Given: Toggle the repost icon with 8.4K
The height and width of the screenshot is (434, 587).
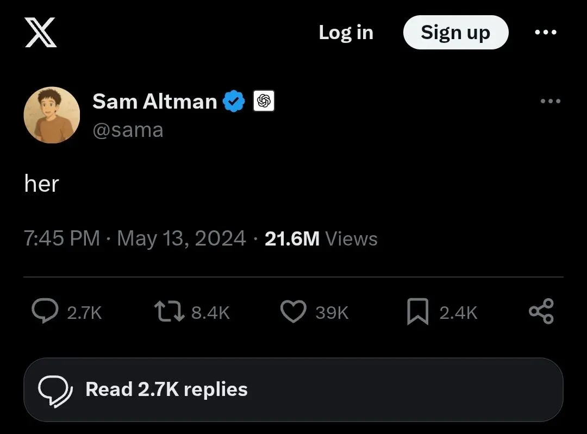Looking at the screenshot, I should [x=170, y=312].
